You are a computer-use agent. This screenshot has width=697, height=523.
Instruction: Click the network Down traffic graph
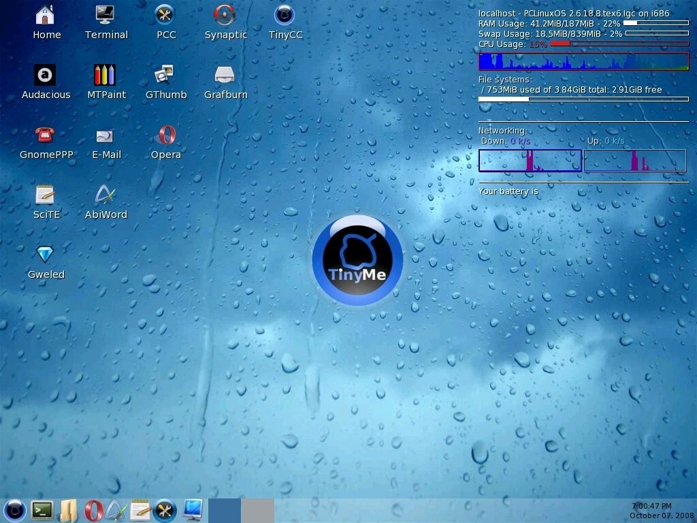pos(530,161)
